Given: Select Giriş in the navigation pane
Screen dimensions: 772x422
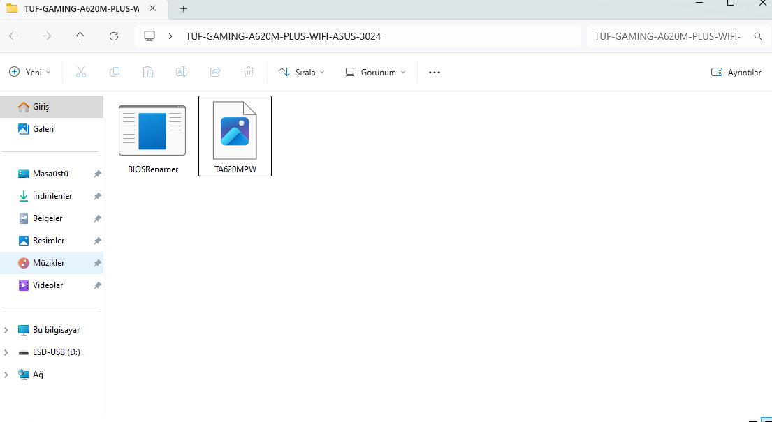Looking at the screenshot, I should [52, 107].
